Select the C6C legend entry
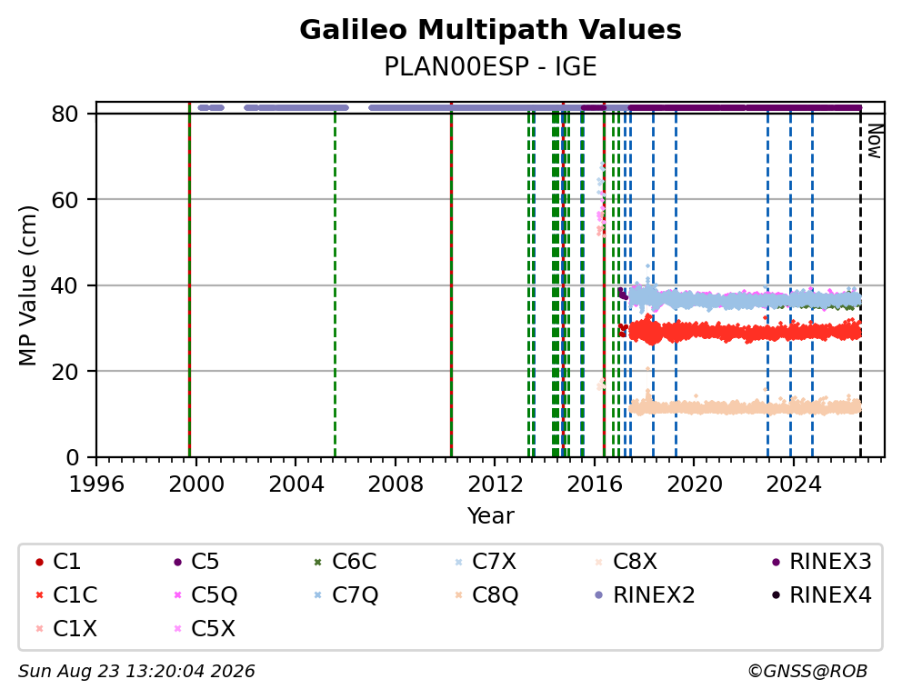The width and height of the screenshot is (902, 699). pyautogui.click(x=346, y=562)
